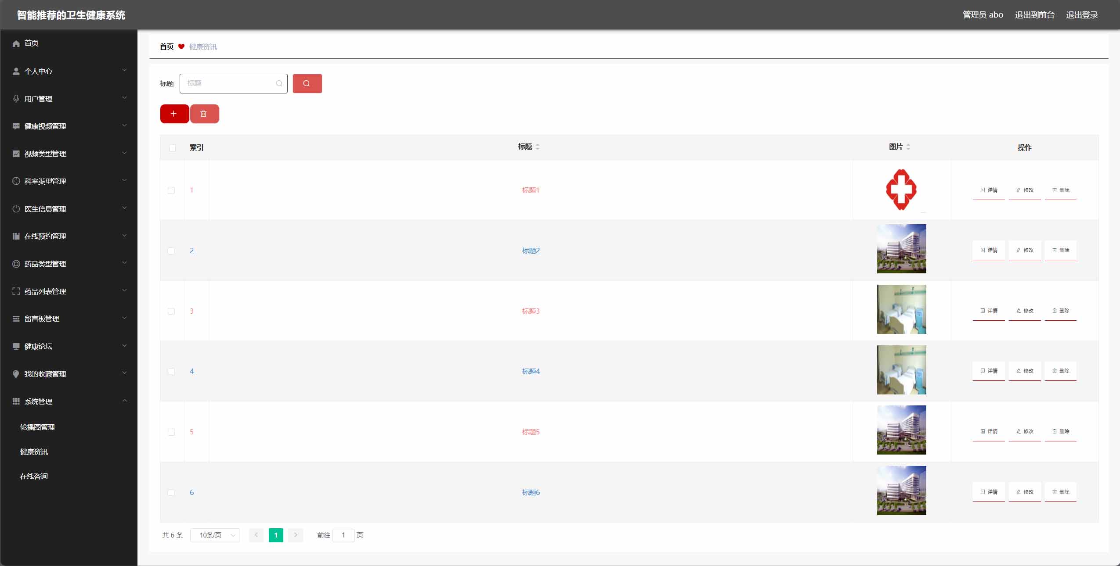The width and height of the screenshot is (1120, 566).
Task: Click the power icon next to 医生信息管理
Action: (16, 209)
